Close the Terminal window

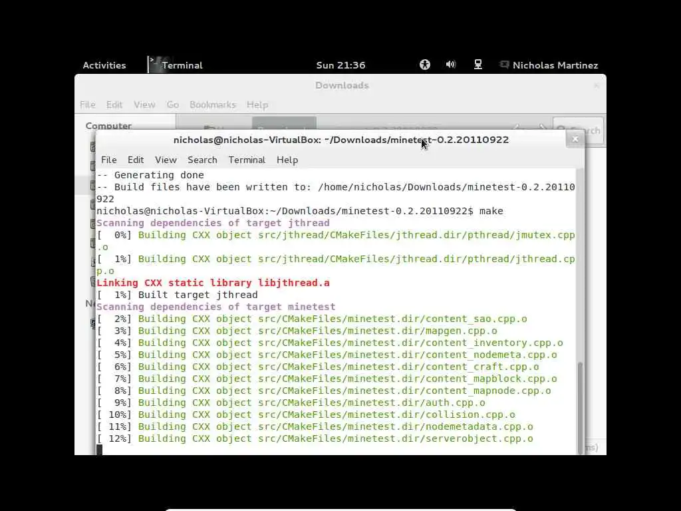tap(575, 140)
